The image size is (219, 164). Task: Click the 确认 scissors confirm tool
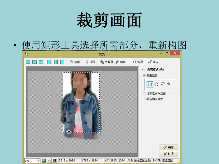153,62
